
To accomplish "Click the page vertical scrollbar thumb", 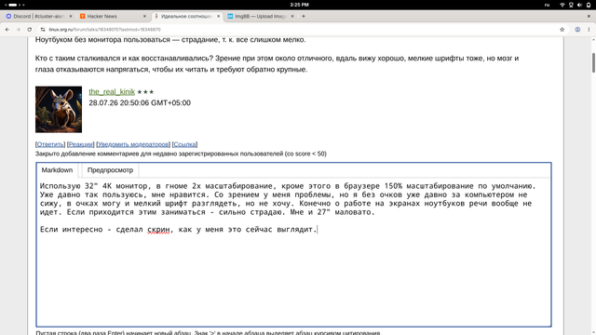I will coord(593,62).
